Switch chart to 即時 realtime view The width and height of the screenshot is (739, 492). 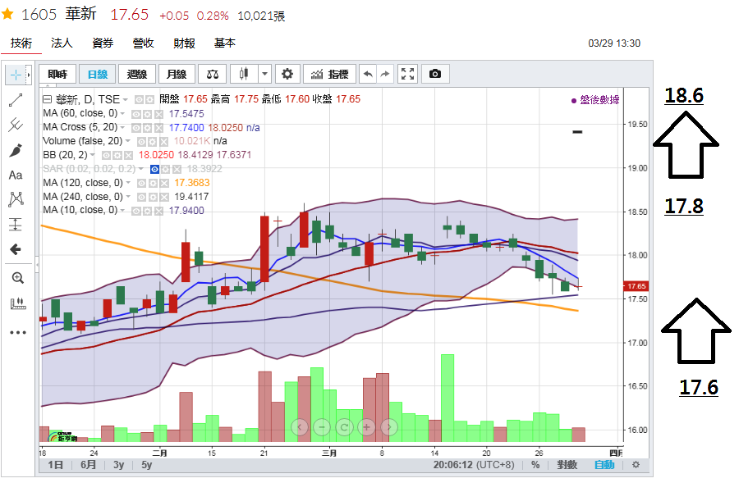[x=57, y=74]
